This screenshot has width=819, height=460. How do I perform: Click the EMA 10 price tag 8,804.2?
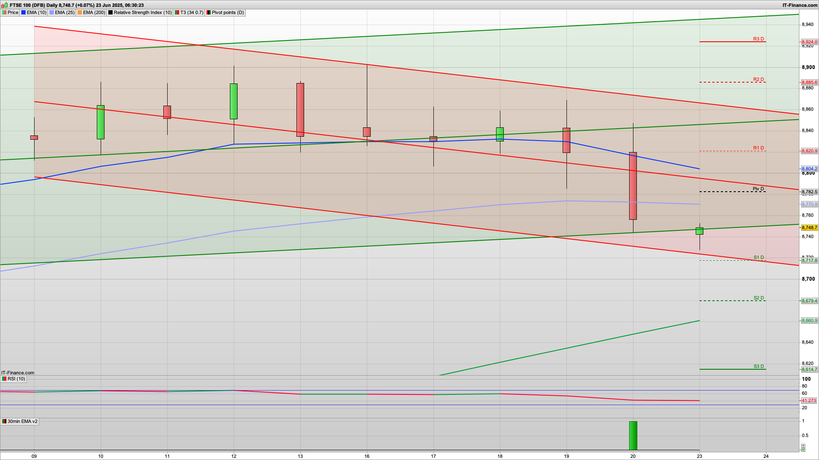click(809, 169)
